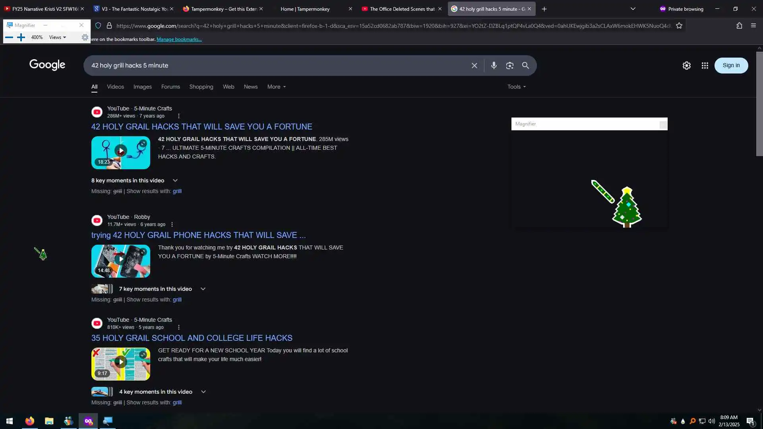The width and height of the screenshot is (763, 429).
Task: Click Magnifier zoom out minus button
Action: pyautogui.click(x=9, y=37)
